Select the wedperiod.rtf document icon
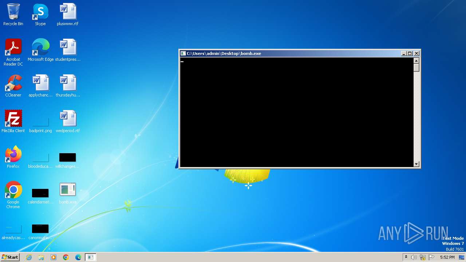466x262 pixels. (68, 122)
